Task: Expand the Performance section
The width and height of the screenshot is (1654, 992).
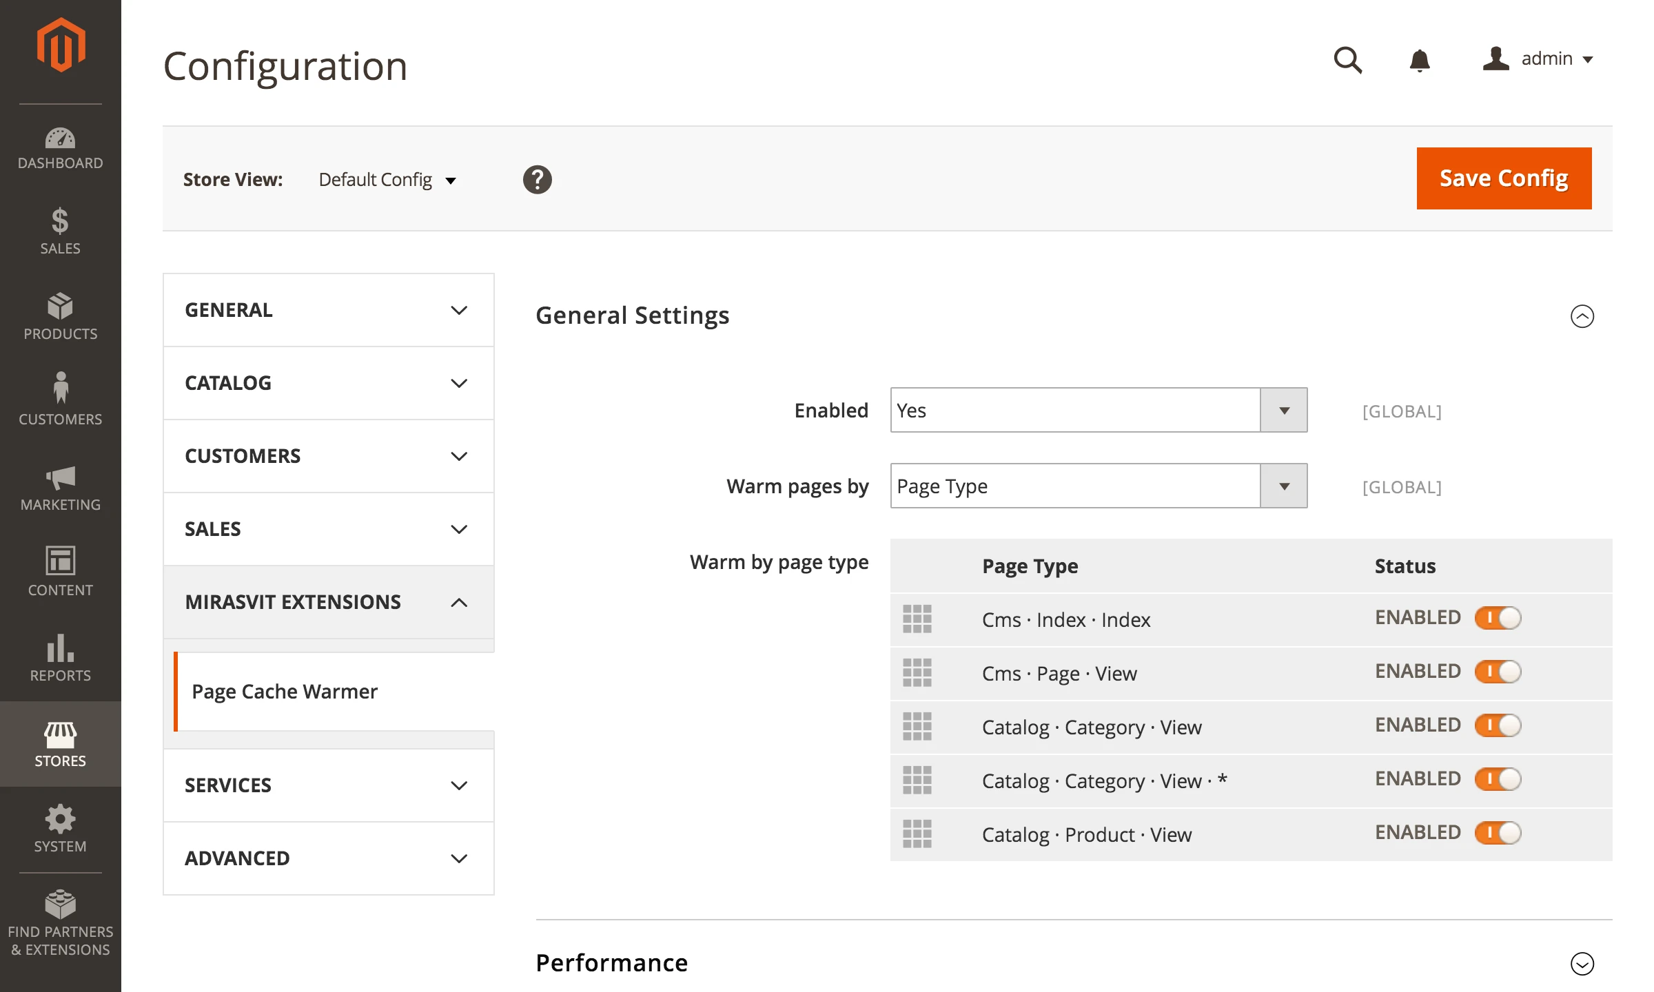Action: pyautogui.click(x=1584, y=963)
